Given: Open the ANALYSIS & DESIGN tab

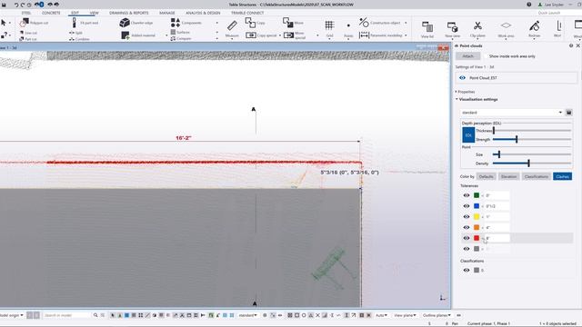Looking at the screenshot, I should pyautogui.click(x=203, y=13).
